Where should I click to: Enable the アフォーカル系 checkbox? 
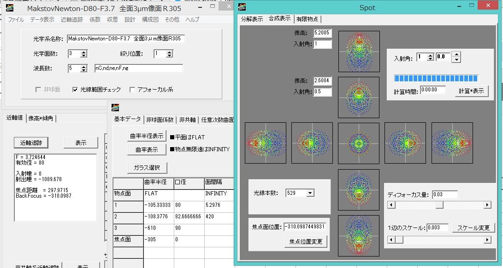coord(132,90)
